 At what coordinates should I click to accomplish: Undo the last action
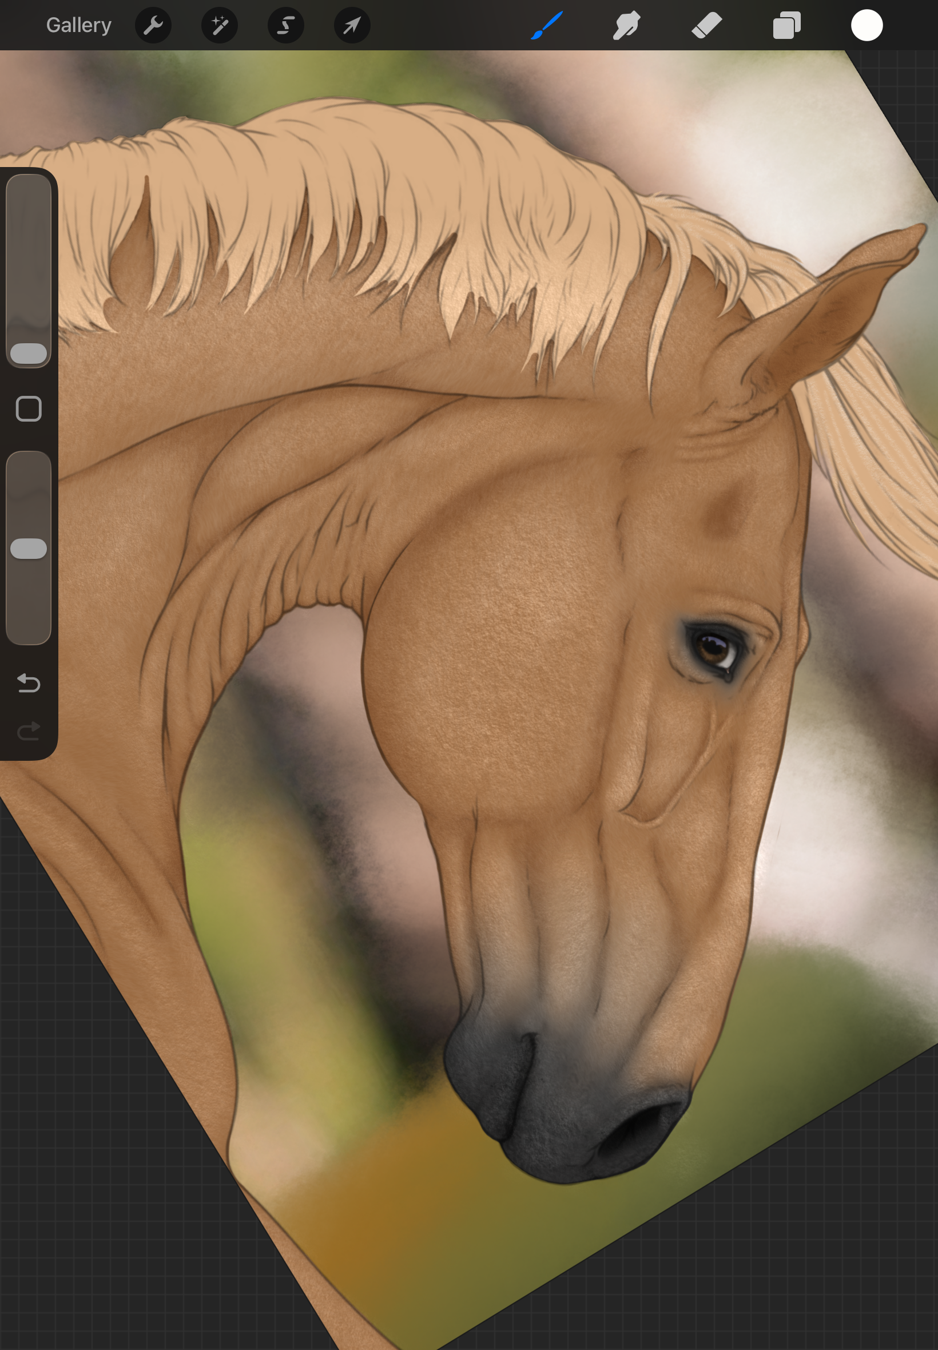click(x=29, y=683)
